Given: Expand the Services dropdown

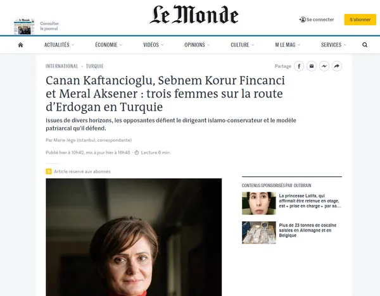Looking at the screenshot, I should click(x=334, y=45).
